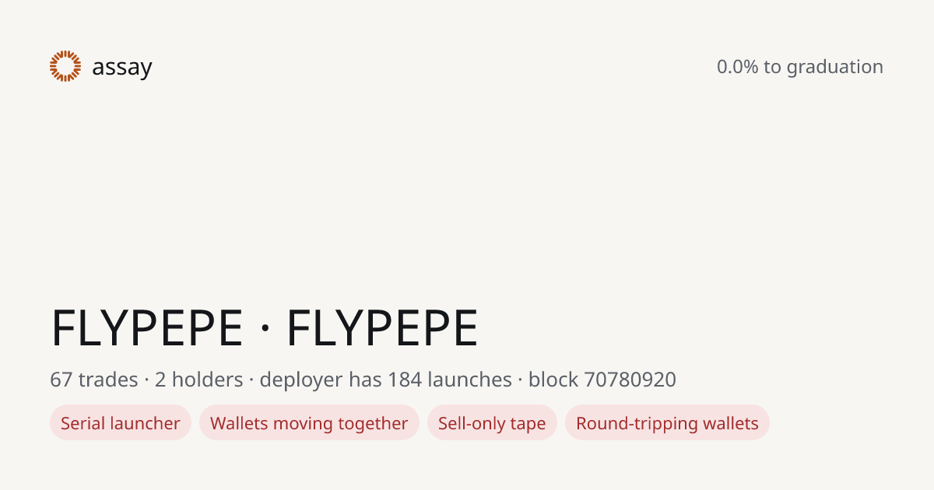Viewport: 934px width, 490px height.
Task: Click the word trades in stats line
Action: (x=107, y=380)
